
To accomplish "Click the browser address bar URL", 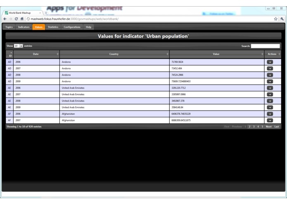I will [x=75, y=19].
